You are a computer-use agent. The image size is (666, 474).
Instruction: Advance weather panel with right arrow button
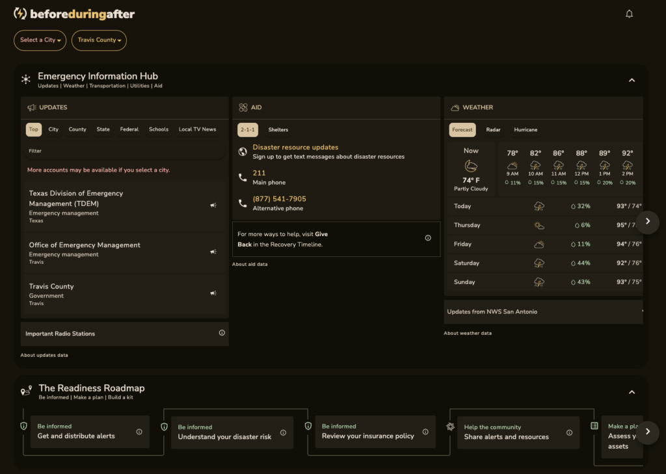(x=647, y=221)
